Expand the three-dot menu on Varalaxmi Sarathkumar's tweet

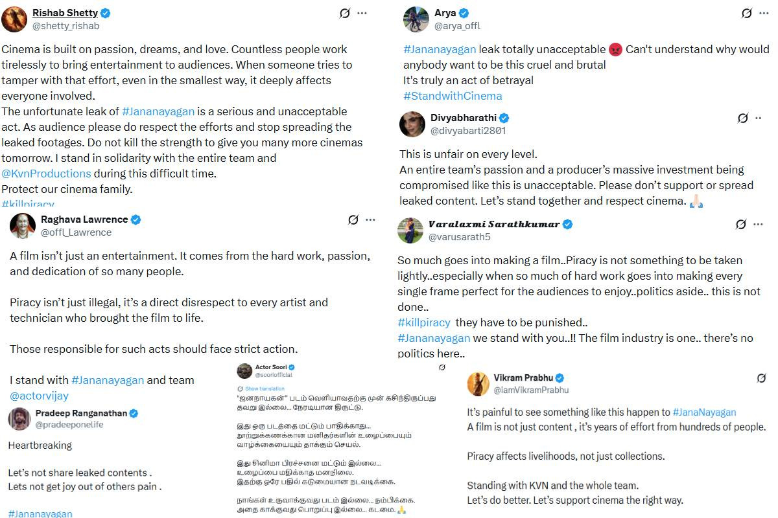[x=758, y=224]
